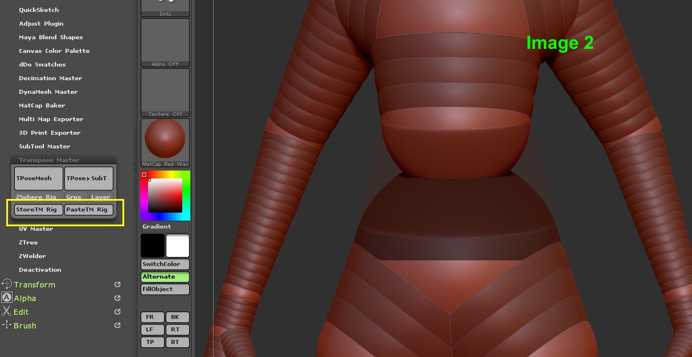This screenshot has width=692, height=357.
Task: Pick a hue in the color picker square
Action: pos(165,196)
